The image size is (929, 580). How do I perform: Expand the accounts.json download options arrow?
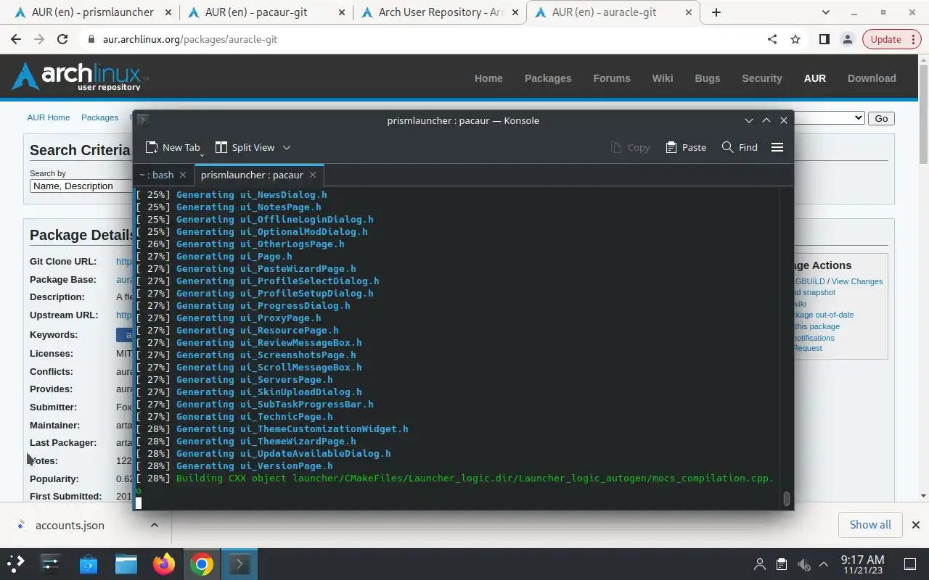pyautogui.click(x=155, y=525)
